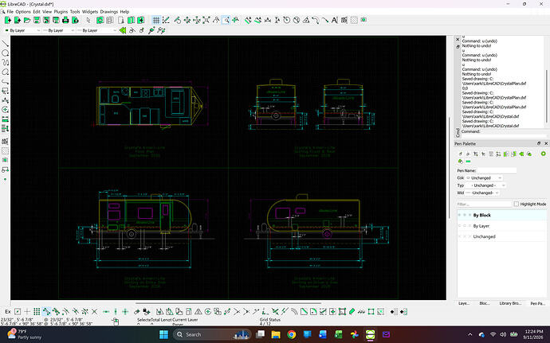Toggle Exclusive snap mode Ex button
This screenshot has height=343, width=550.
pyautogui.click(x=8, y=311)
